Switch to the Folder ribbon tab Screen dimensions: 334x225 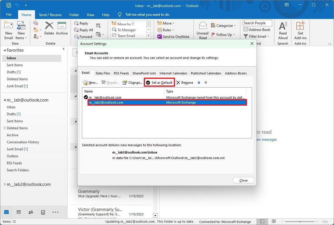[x=74, y=15]
